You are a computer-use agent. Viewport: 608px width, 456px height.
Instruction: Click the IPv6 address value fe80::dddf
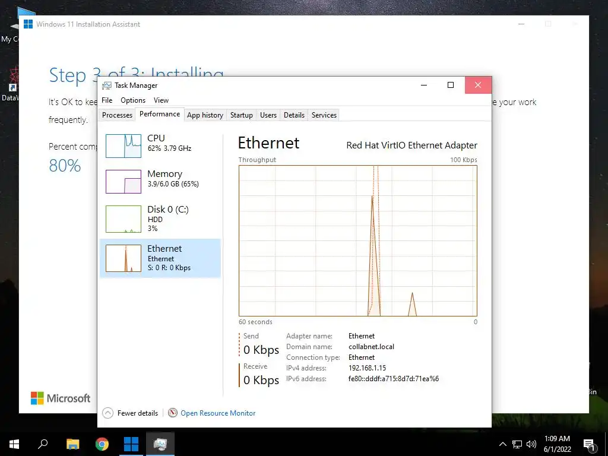point(394,379)
